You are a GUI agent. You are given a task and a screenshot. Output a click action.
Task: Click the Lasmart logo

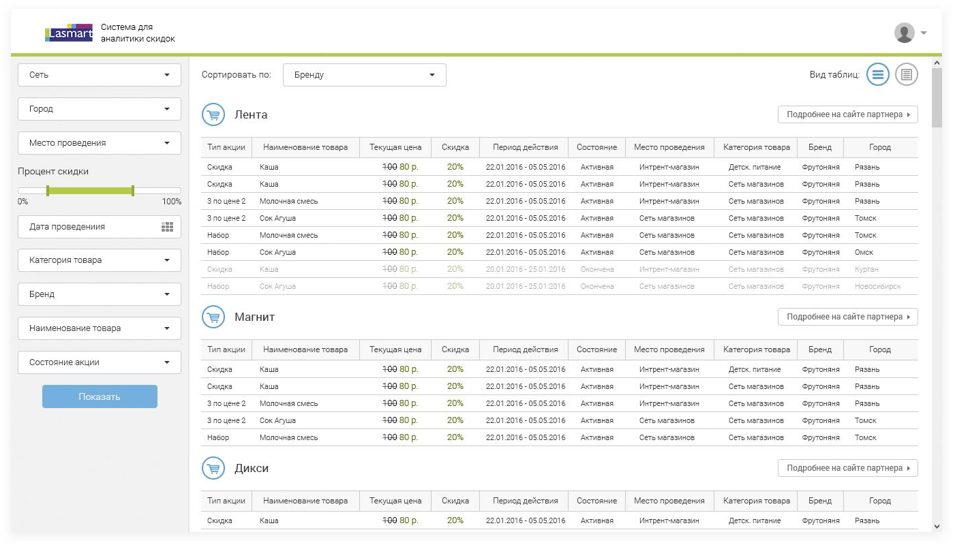tap(69, 33)
